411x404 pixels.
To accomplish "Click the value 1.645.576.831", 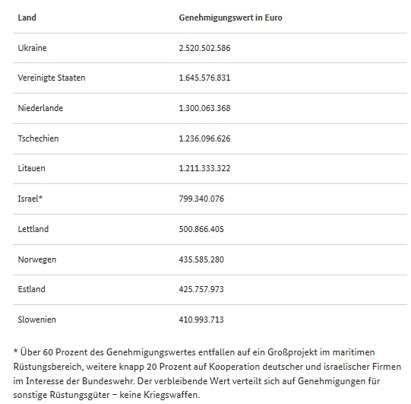I will [204, 78].
